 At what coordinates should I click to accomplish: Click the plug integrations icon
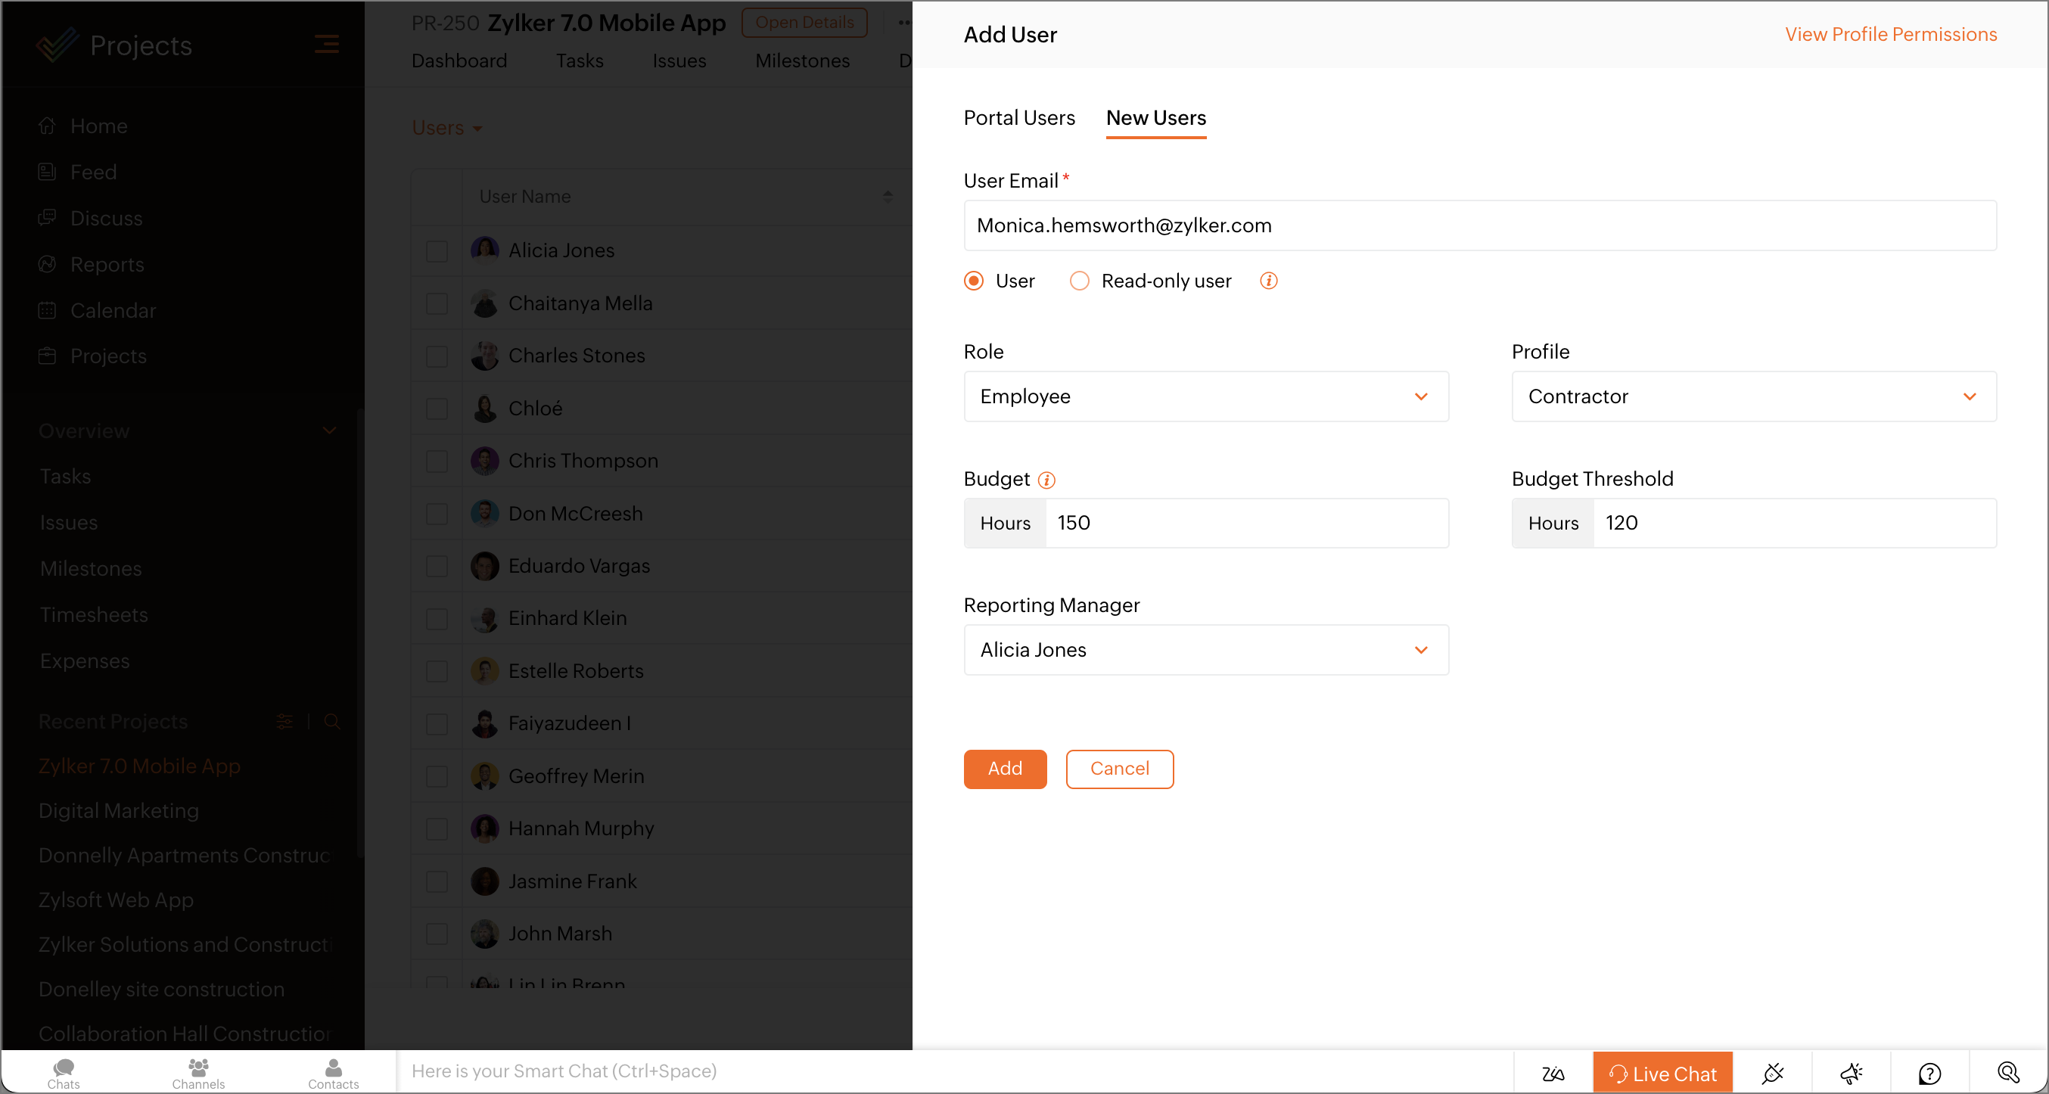[x=1772, y=1074]
